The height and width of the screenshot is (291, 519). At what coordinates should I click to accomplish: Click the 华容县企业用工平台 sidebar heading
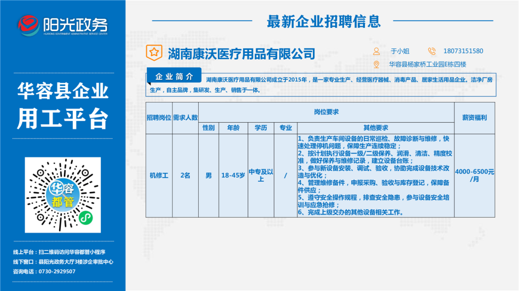click(63, 106)
